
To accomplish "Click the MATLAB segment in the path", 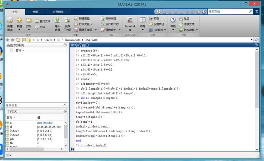I will pyautogui.click(x=91, y=40).
